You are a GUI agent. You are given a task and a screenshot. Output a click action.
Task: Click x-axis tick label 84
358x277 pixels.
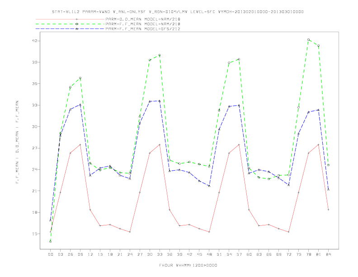click(x=328, y=254)
